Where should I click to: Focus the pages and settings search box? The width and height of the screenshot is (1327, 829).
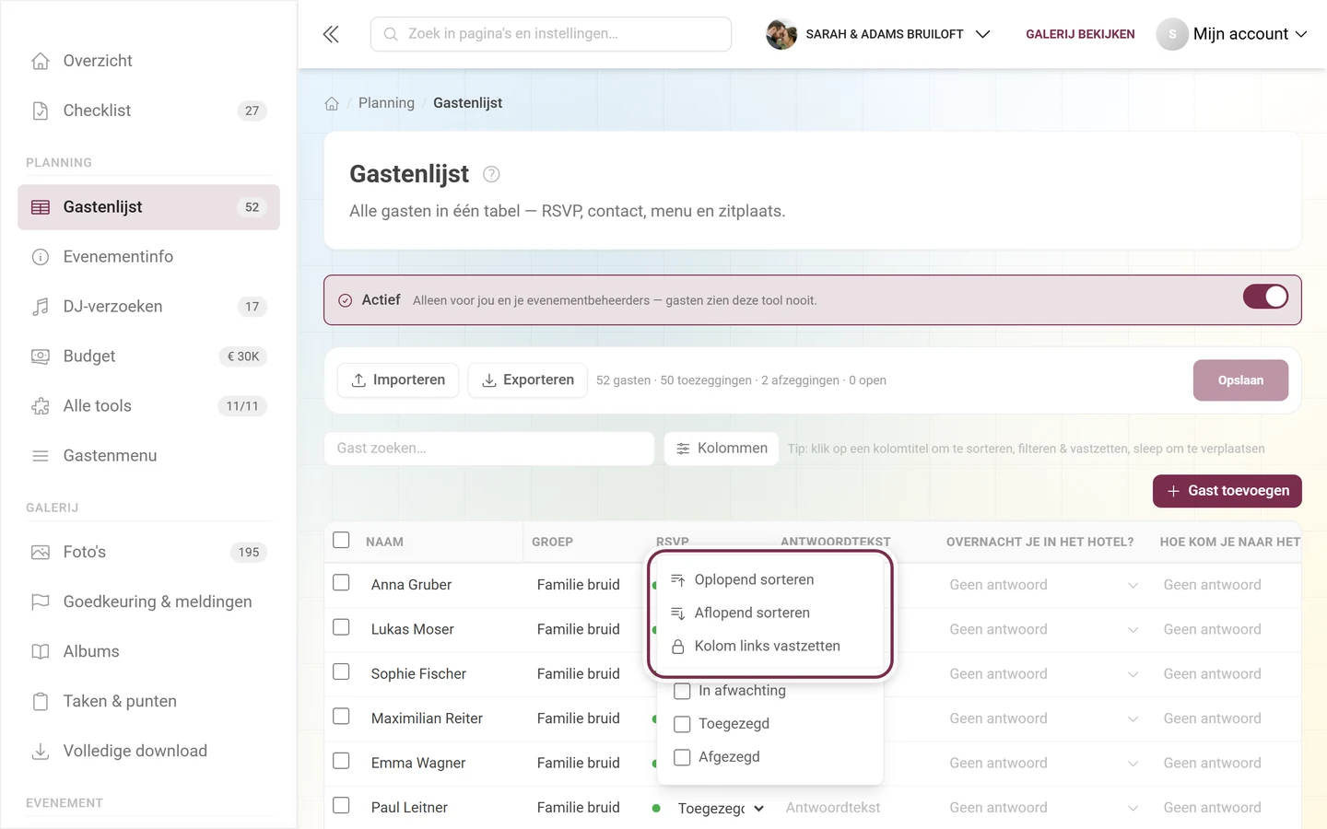pyautogui.click(x=551, y=34)
